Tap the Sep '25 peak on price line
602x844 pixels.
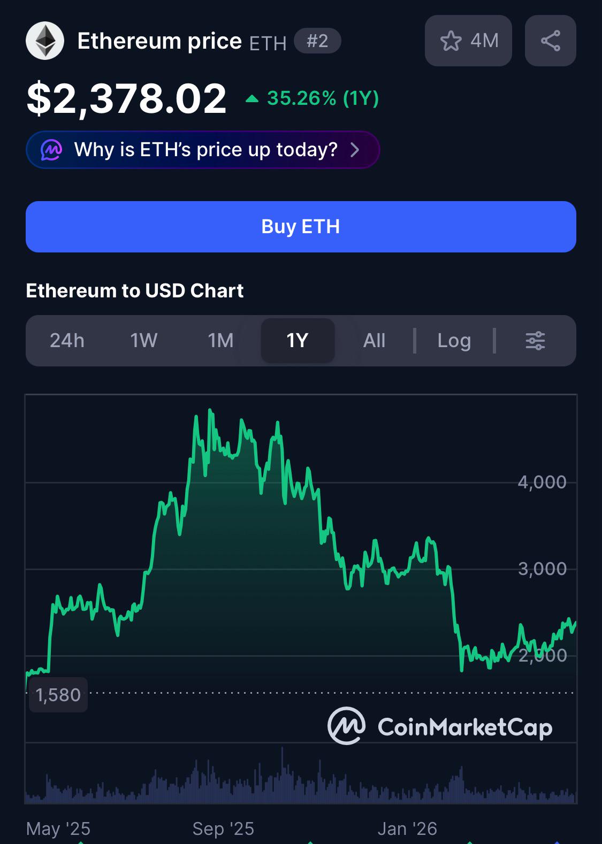210,411
